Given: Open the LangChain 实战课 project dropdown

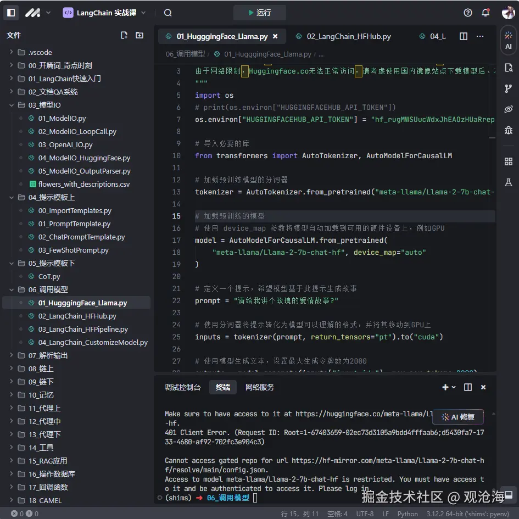Looking at the screenshot, I should point(104,13).
